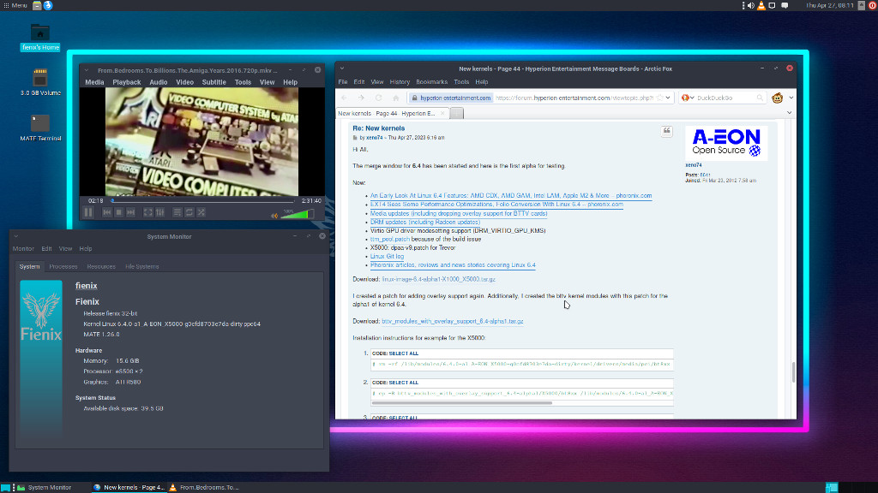Download bttv_modules overlay support tar.gz link
Image resolution: width=878 pixels, height=493 pixels.
tap(453, 322)
